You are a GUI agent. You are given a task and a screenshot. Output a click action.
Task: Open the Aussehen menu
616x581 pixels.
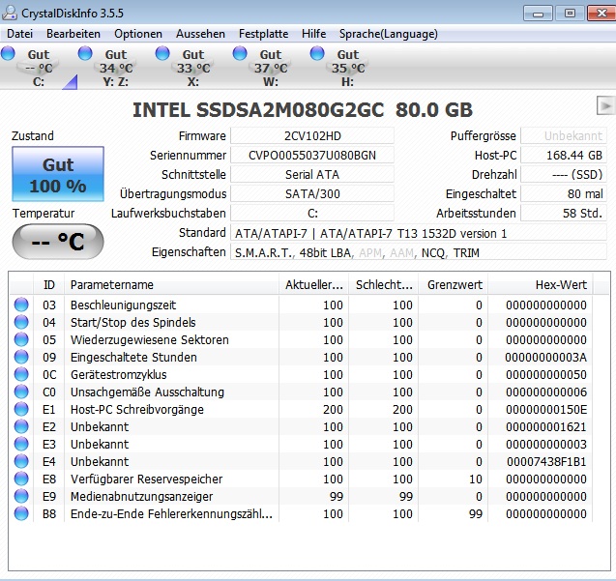pyautogui.click(x=200, y=34)
